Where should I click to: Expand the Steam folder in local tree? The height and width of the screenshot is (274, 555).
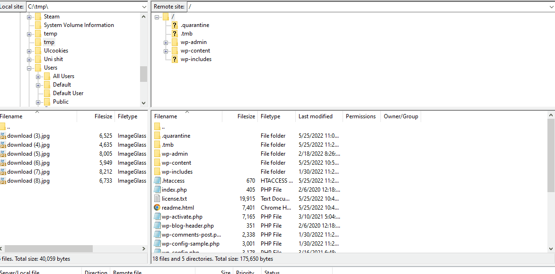[29, 17]
